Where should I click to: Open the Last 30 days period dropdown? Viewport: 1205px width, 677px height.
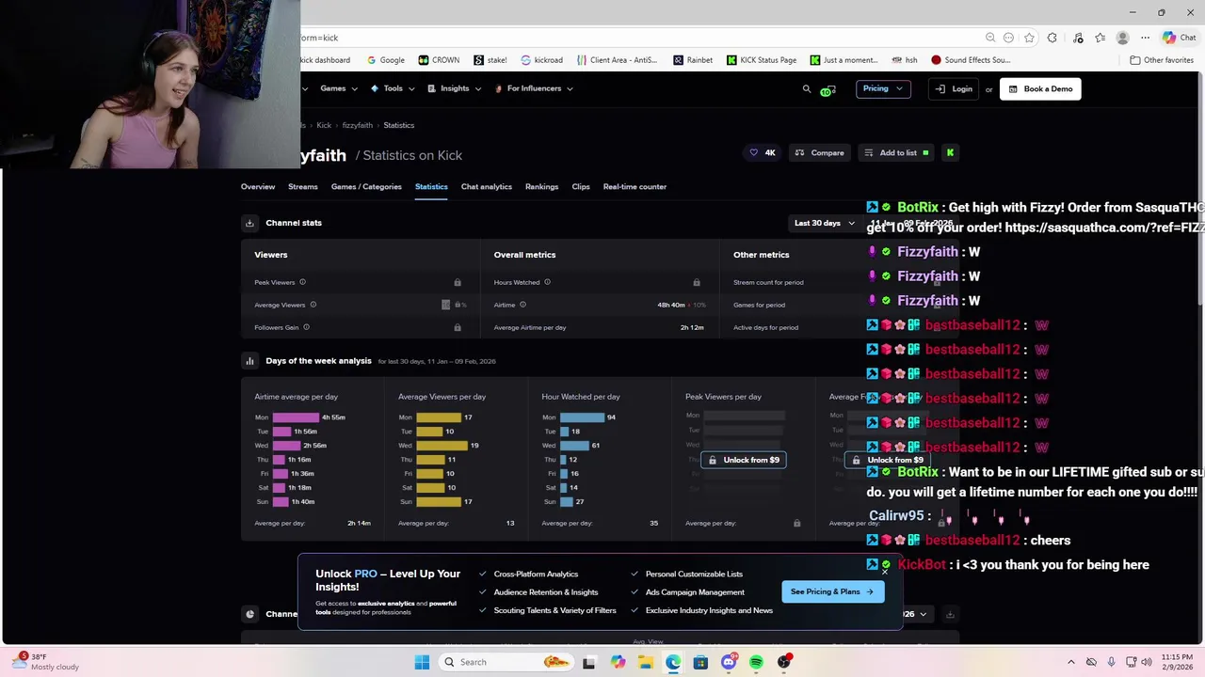(825, 223)
